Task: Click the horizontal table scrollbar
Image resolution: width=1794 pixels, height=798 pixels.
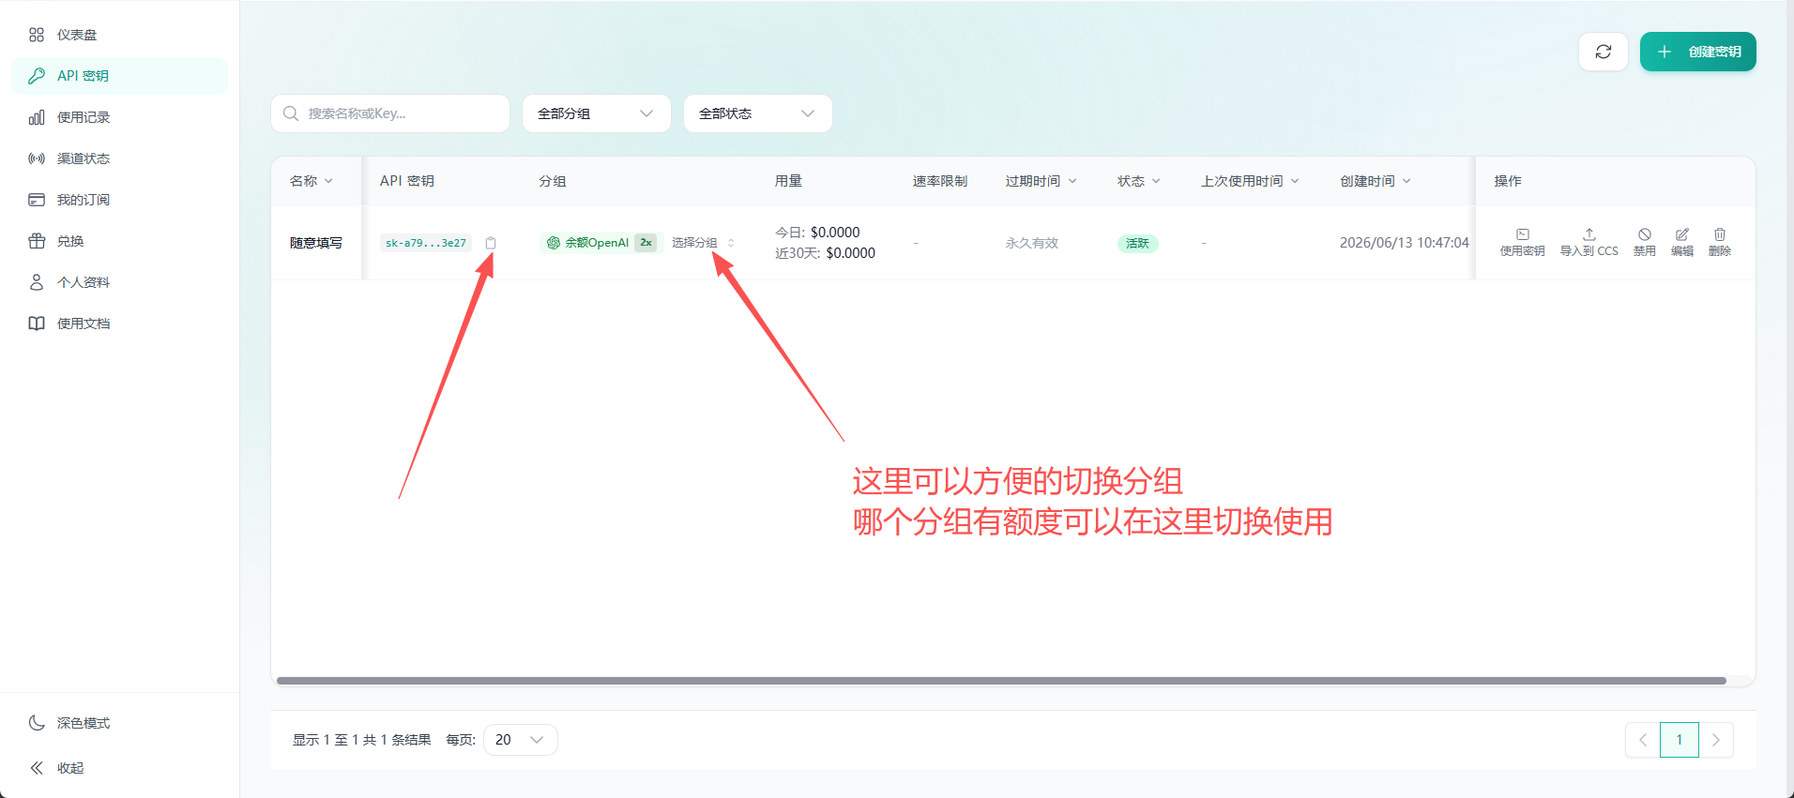Action: coord(1001,681)
